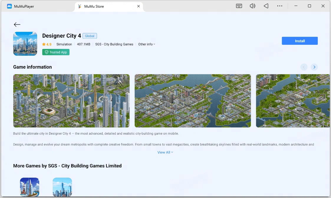The height and width of the screenshot is (198, 331).
Task: Click the Game information heading
Action: click(32, 67)
